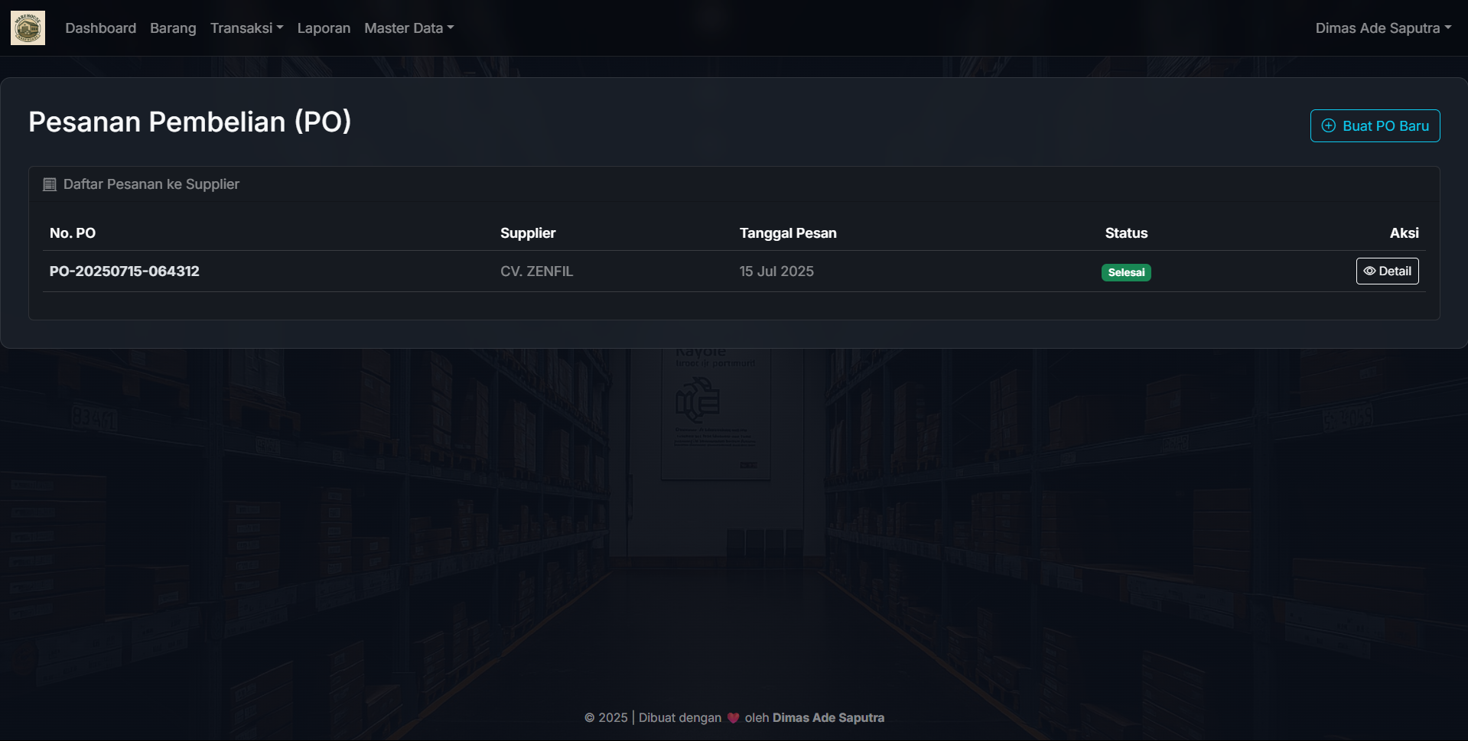Open the Laporan page
The image size is (1468, 741).
324,28
